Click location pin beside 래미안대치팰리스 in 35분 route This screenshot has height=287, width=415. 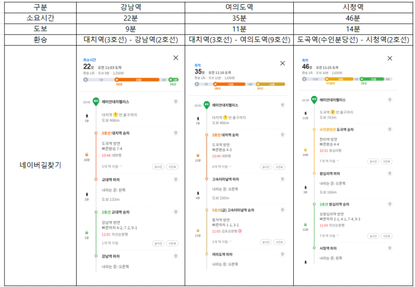coord(282,105)
